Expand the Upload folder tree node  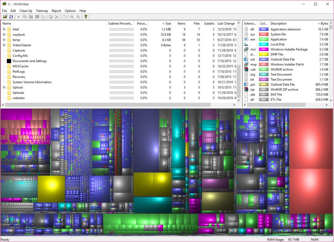point(4,88)
